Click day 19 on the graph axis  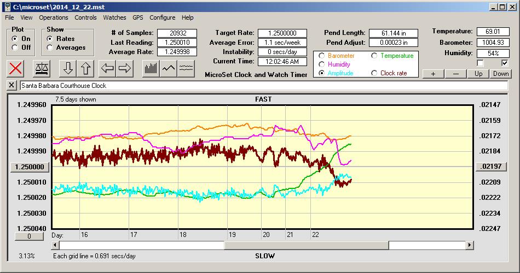point(232,235)
